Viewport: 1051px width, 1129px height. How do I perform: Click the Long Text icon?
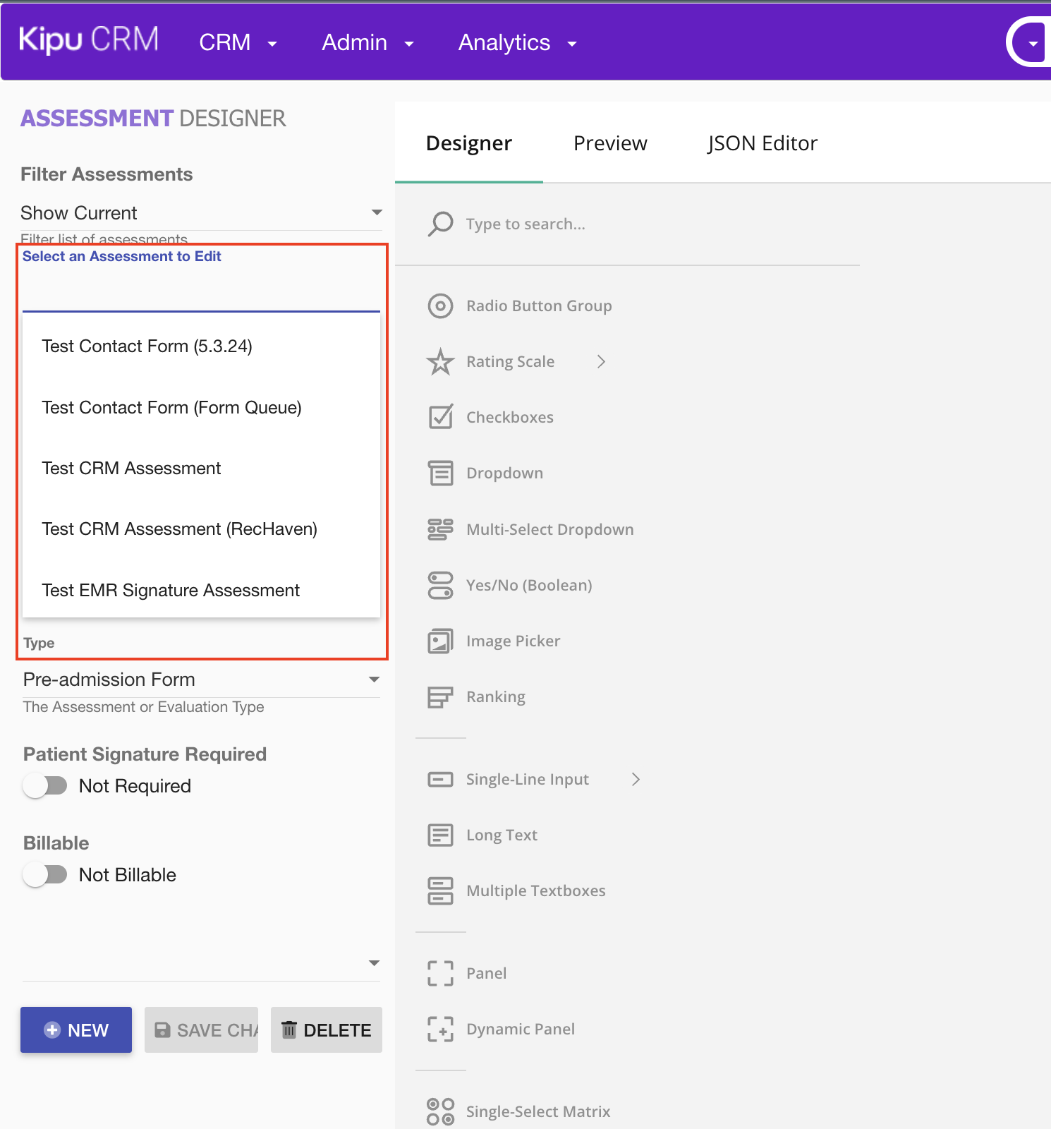coord(440,835)
